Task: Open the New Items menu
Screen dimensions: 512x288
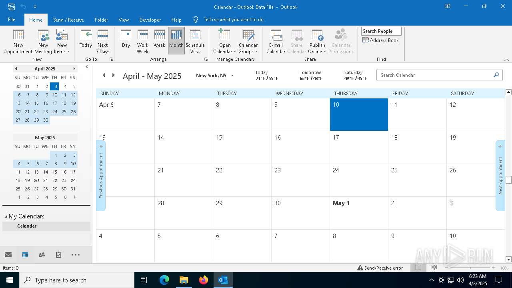Action: (x=62, y=41)
